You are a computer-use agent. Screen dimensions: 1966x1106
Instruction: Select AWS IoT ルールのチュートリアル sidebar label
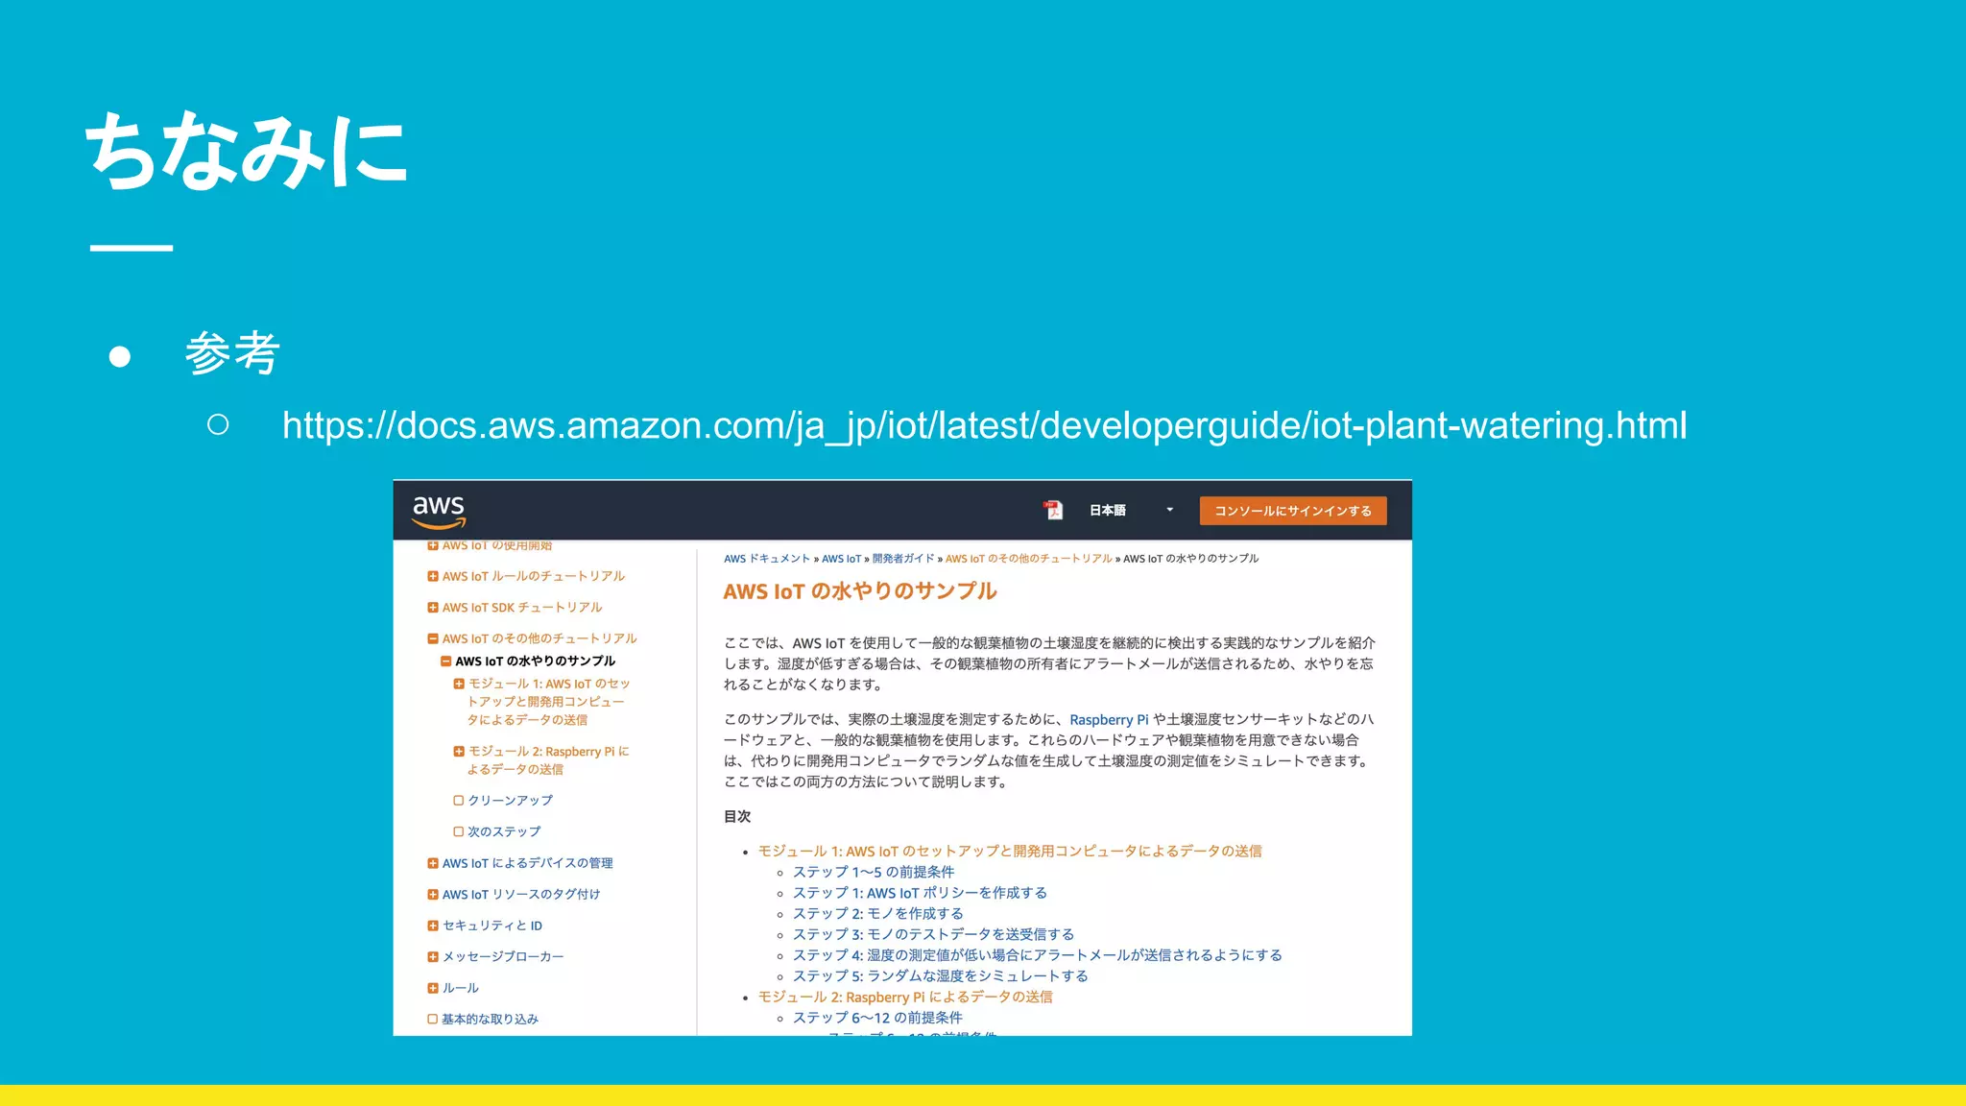(534, 576)
